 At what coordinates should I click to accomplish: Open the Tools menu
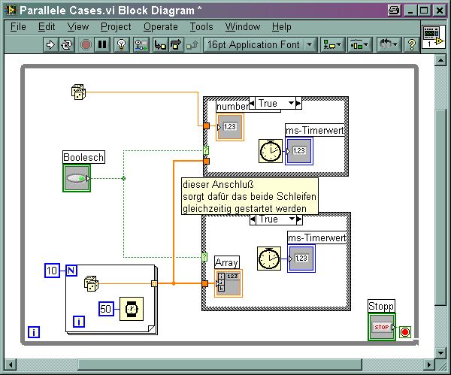pyautogui.click(x=201, y=27)
